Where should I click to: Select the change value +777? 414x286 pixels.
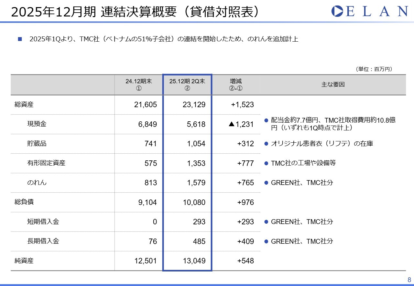click(x=246, y=163)
